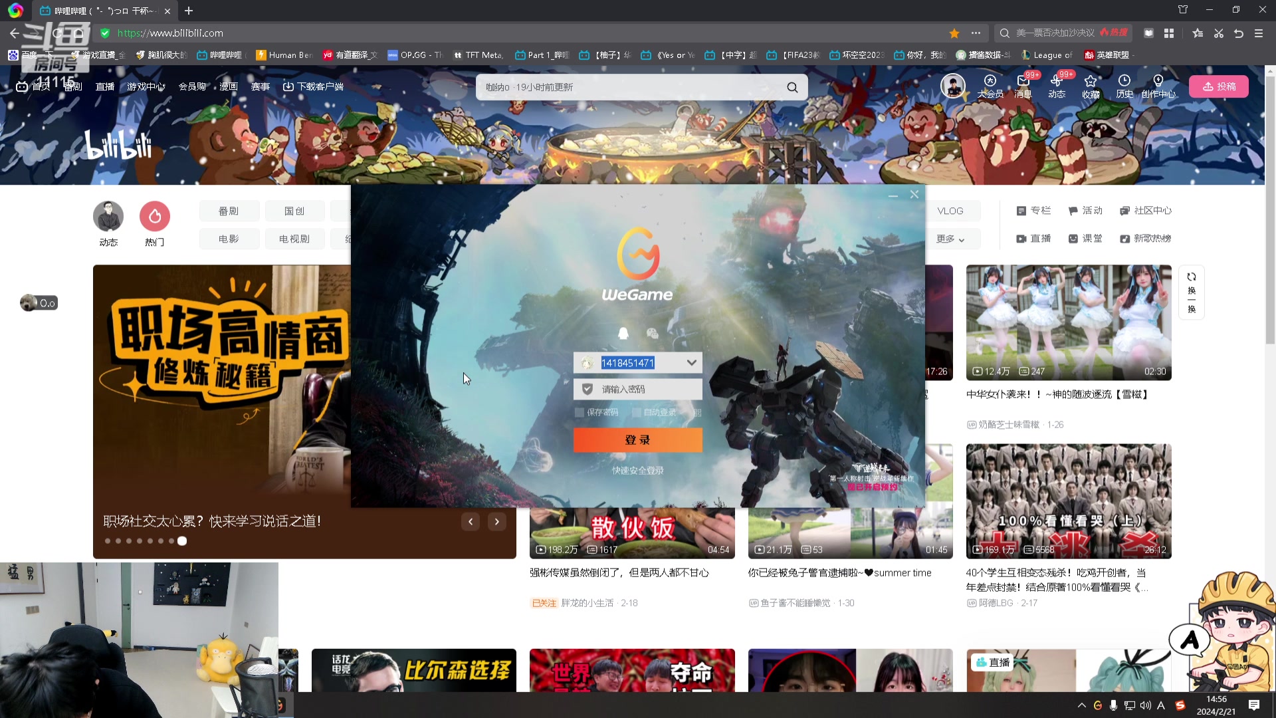
Task: Open the VLOG category tab
Action: (950, 211)
